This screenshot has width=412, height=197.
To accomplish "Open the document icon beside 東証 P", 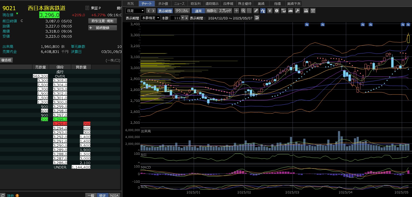I will pos(87,8).
